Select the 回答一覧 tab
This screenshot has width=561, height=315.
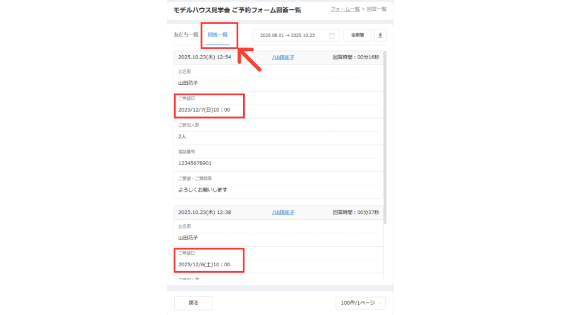pos(217,34)
